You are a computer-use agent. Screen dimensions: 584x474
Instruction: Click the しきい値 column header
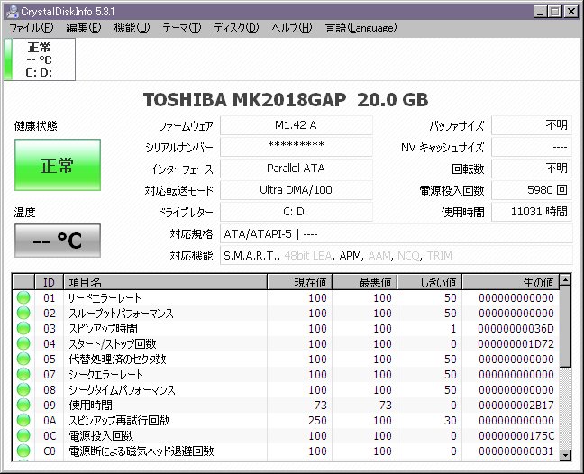click(430, 282)
